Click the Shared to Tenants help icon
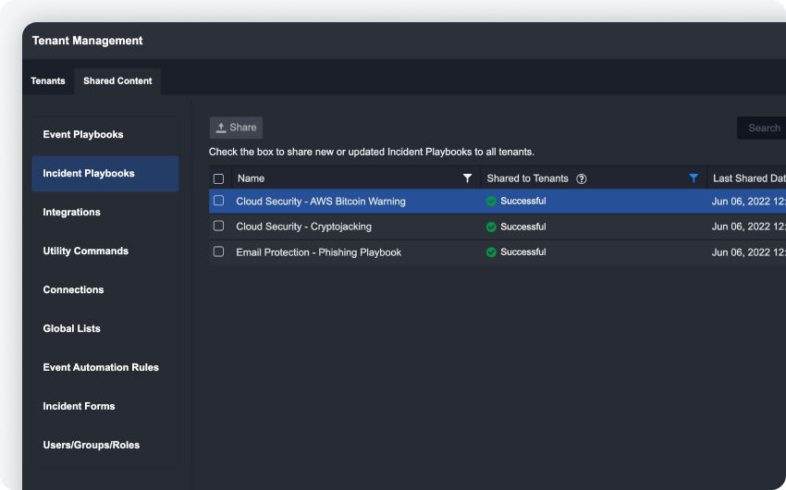786x490 pixels. [x=582, y=178]
